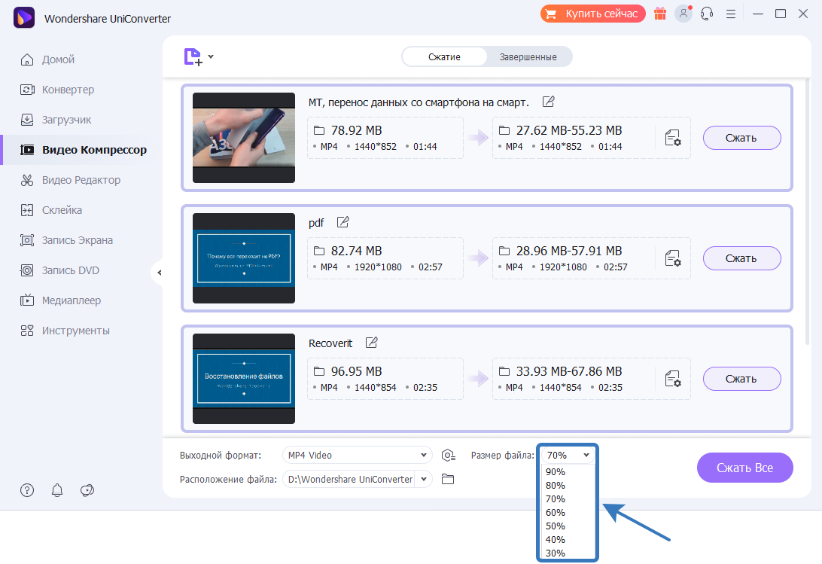The width and height of the screenshot is (822, 564).
Task: Open the hamburger menu
Action: click(x=731, y=14)
